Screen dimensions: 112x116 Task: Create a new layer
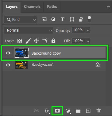click(x=88, y=111)
